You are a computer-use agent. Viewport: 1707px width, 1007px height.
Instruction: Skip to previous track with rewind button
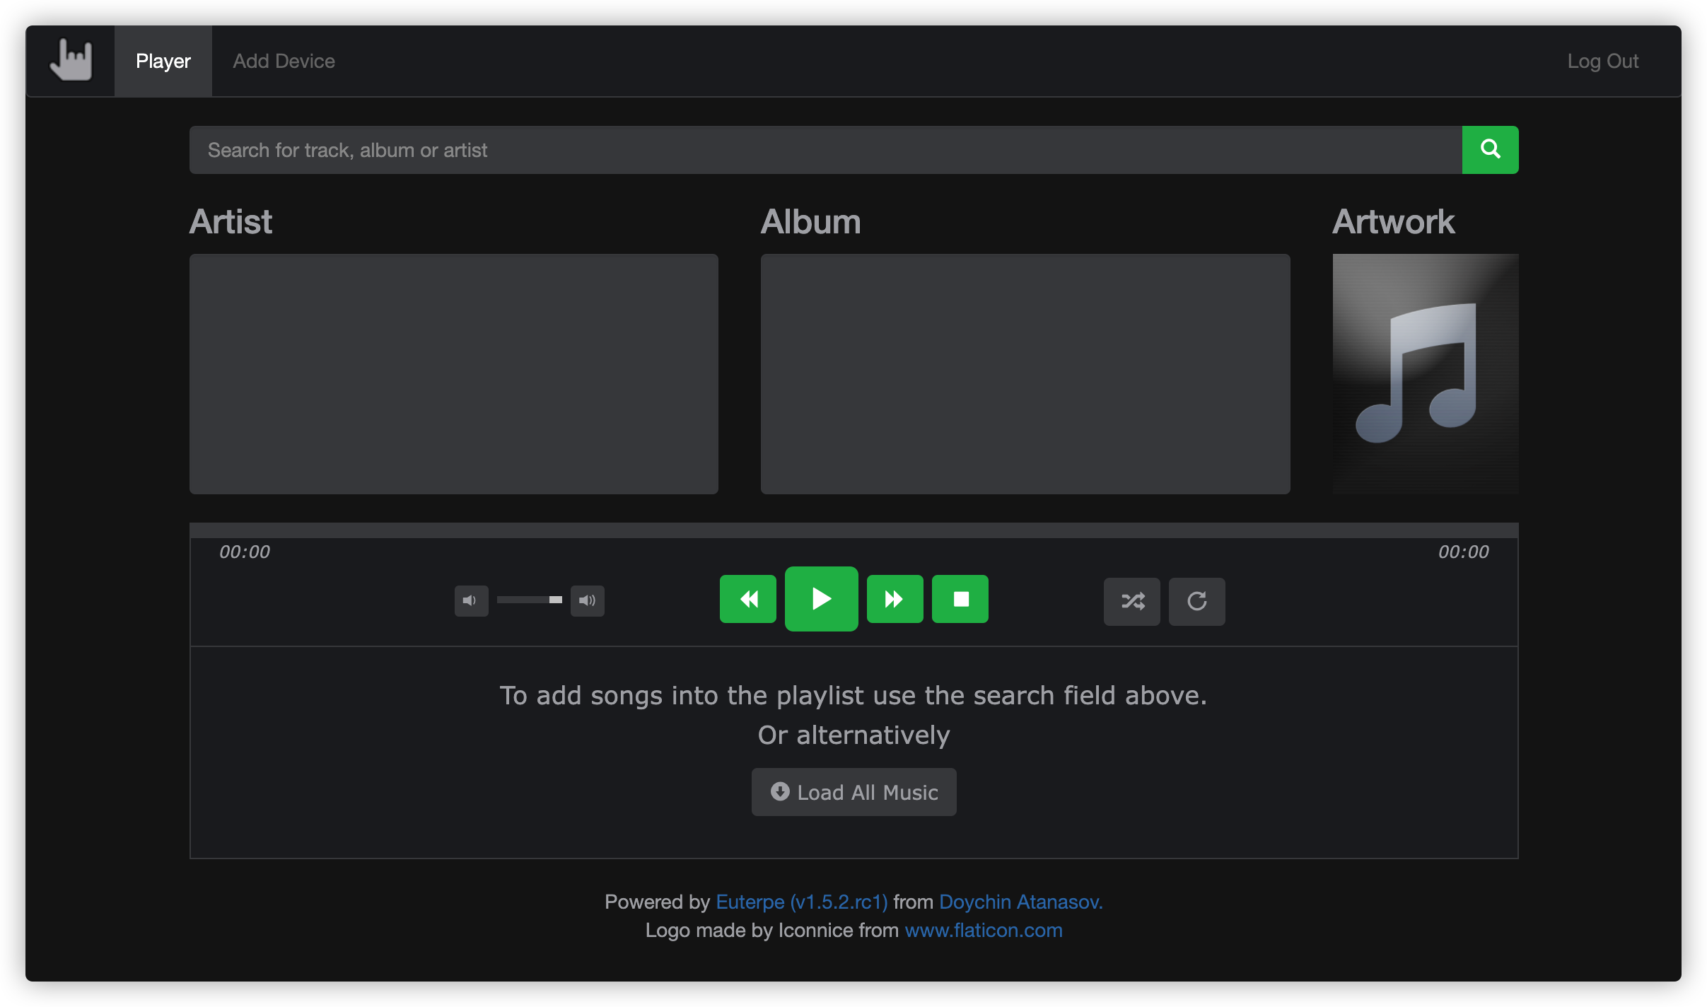747,600
